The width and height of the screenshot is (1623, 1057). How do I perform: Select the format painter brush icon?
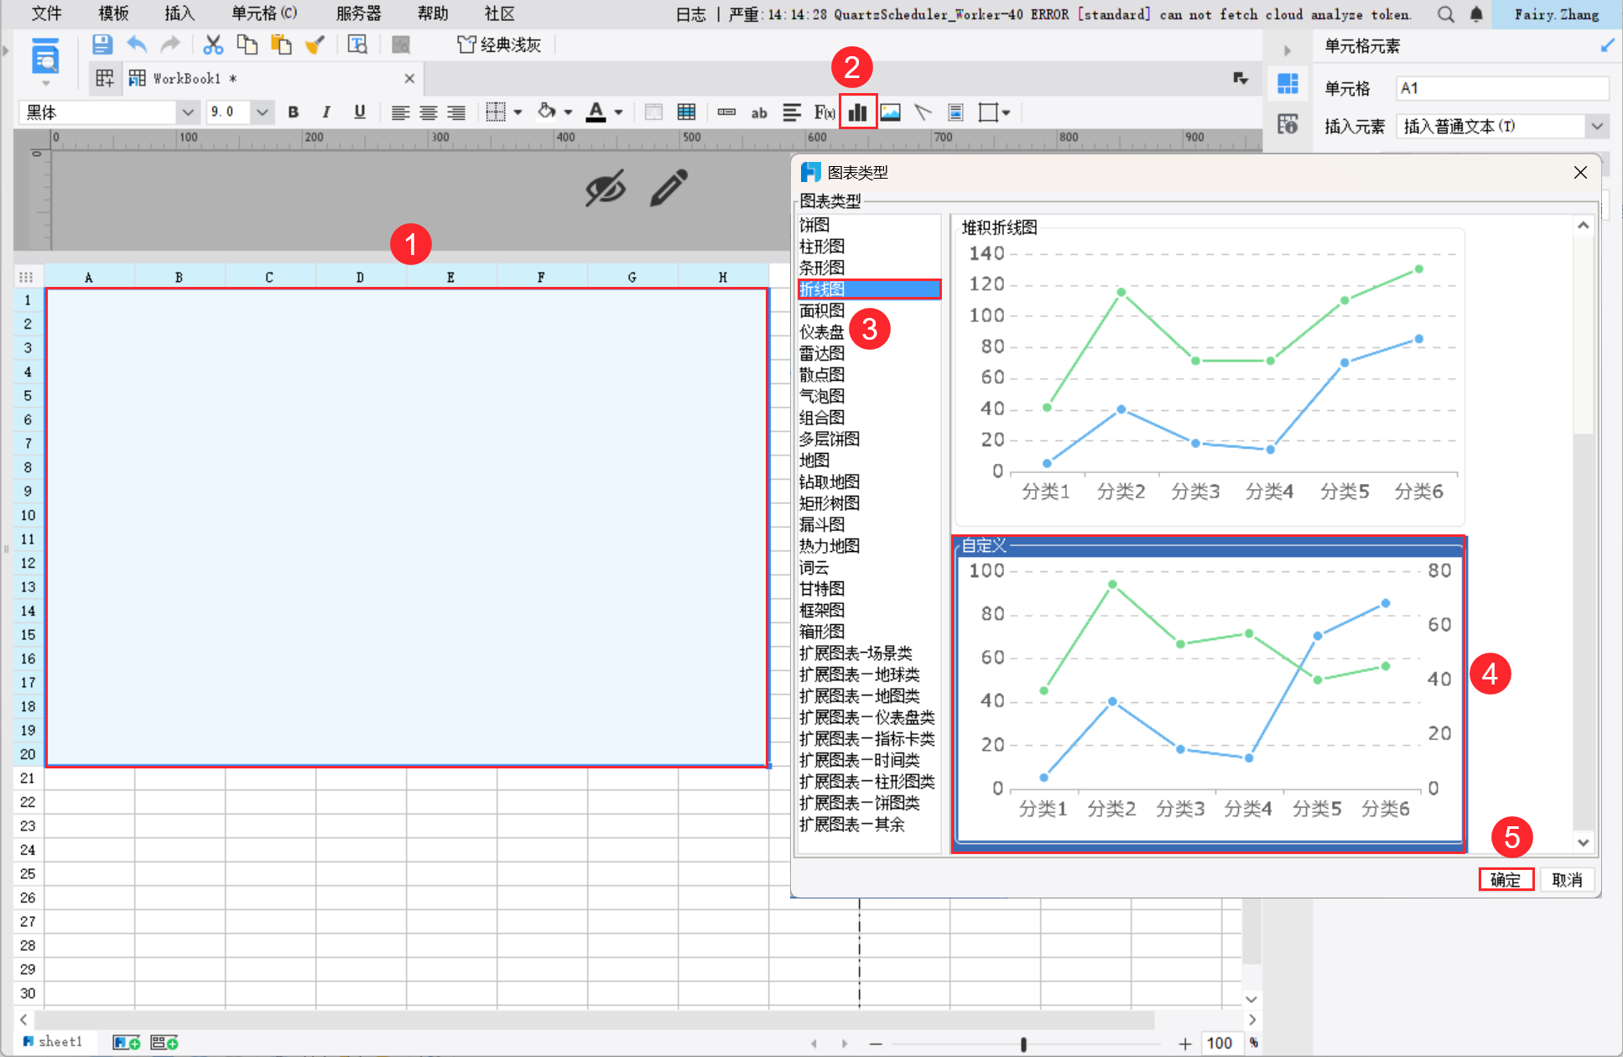(x=315, y=44)
